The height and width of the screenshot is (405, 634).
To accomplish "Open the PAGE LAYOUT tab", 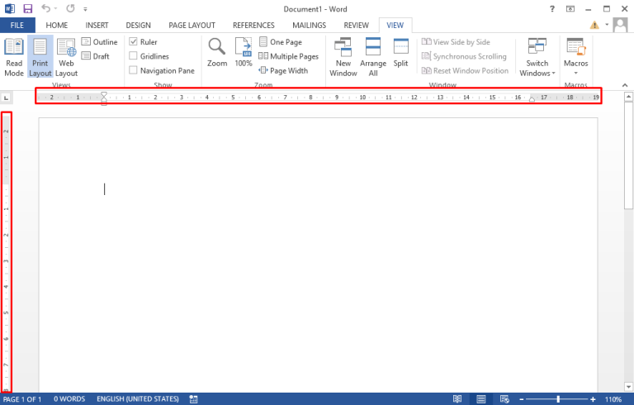I will tap(191, 26).
